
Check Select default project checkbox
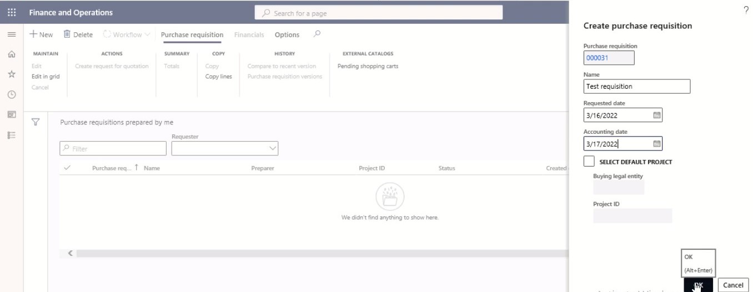pos(589,162)
